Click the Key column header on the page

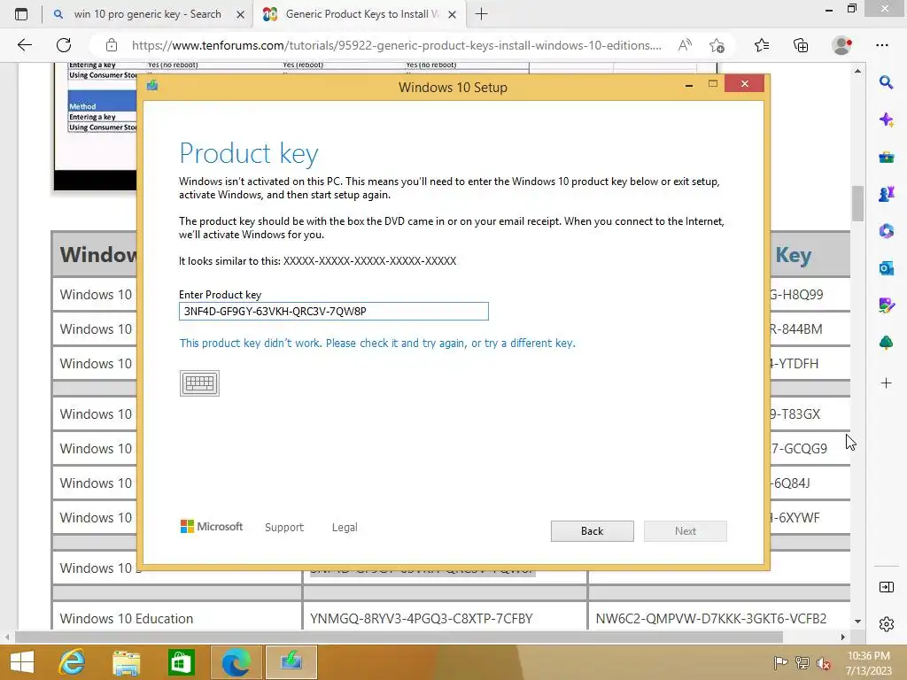(793, 254)
